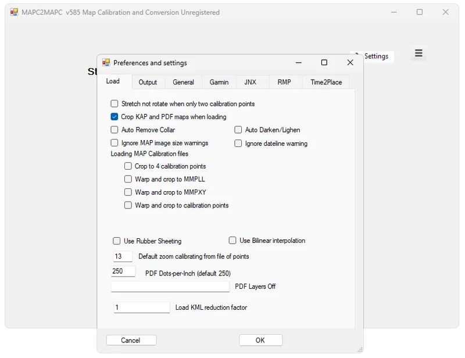Enable Use Bilinear interpolation

coord(233,240)
